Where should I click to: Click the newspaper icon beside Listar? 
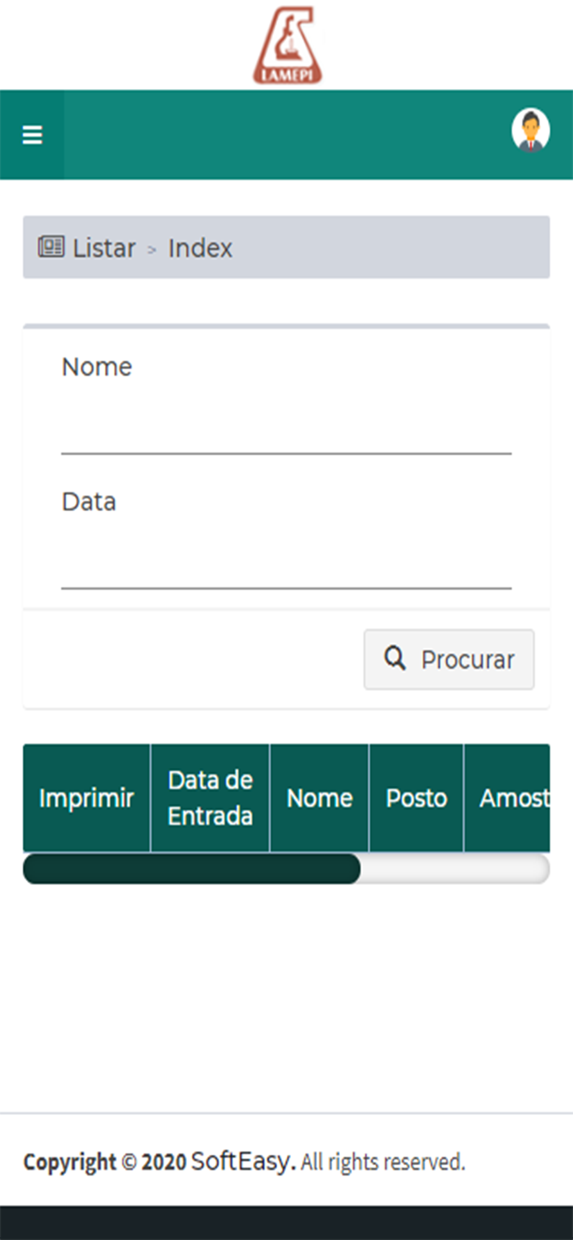point(51,247)
